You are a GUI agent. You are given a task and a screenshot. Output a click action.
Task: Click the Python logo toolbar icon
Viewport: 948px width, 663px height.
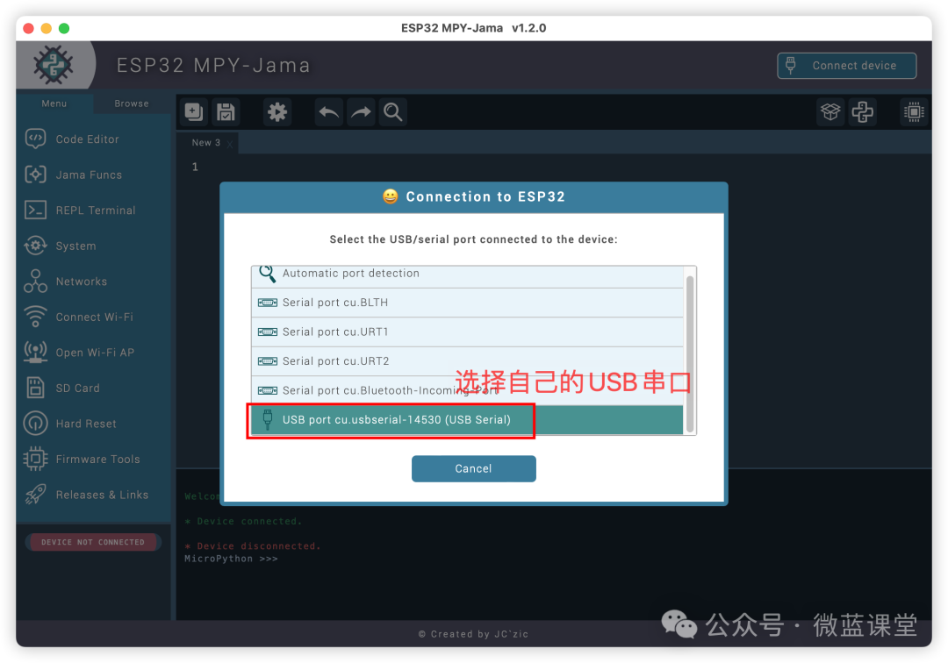(863, 111)
